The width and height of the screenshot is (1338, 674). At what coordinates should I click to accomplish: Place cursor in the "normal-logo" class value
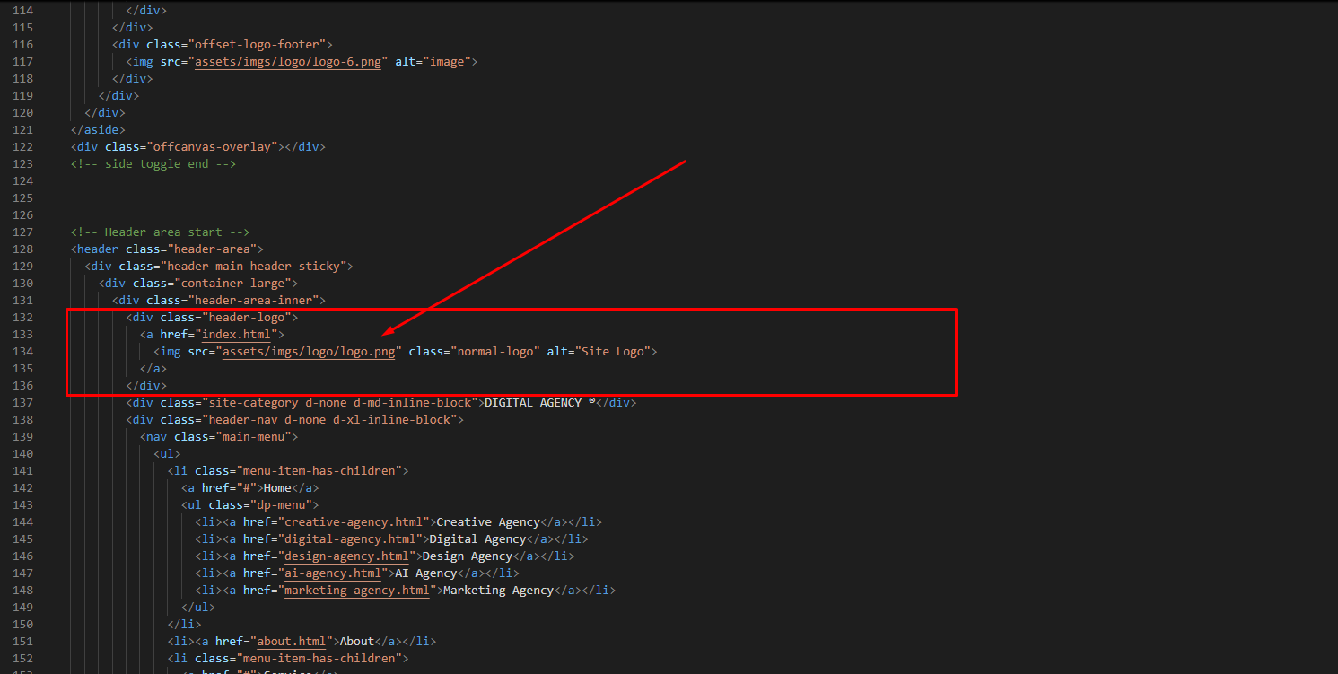[495, 352]
